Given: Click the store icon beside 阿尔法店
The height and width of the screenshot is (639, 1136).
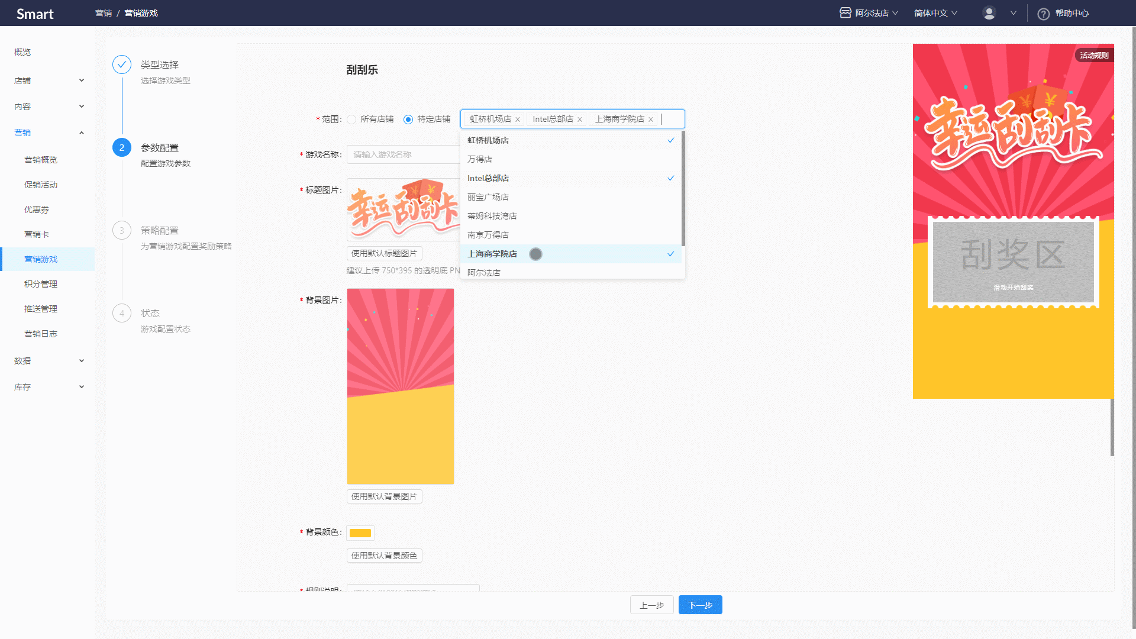Looking at the screenshot, I should pos(845,12).
